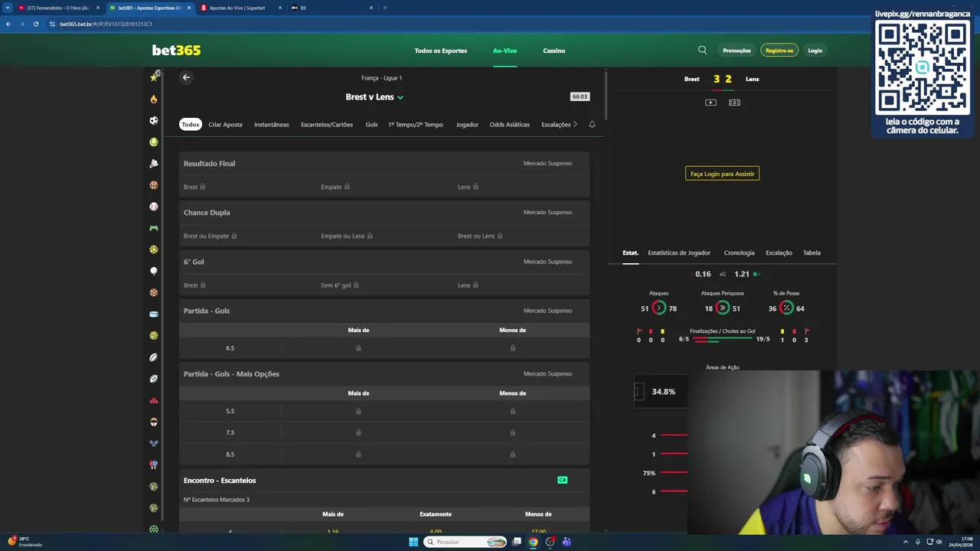This screenshot has width=980, height=551.
Task: Show hidden system tray icons
Action: coord(906,542)
